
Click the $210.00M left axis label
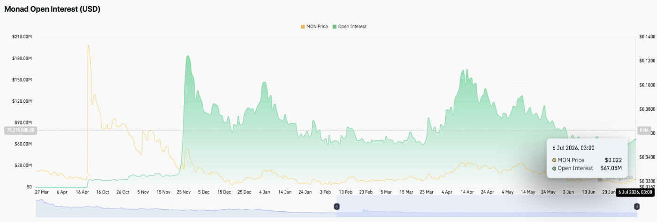click(x=22, y=37)
